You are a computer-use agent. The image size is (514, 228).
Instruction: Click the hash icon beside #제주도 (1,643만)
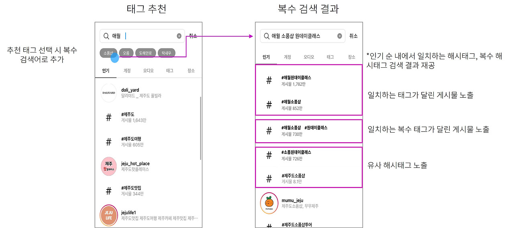click(108, 117)
